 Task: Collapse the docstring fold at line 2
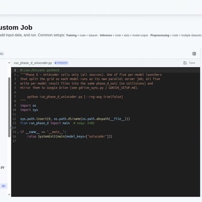coord(18,75)
